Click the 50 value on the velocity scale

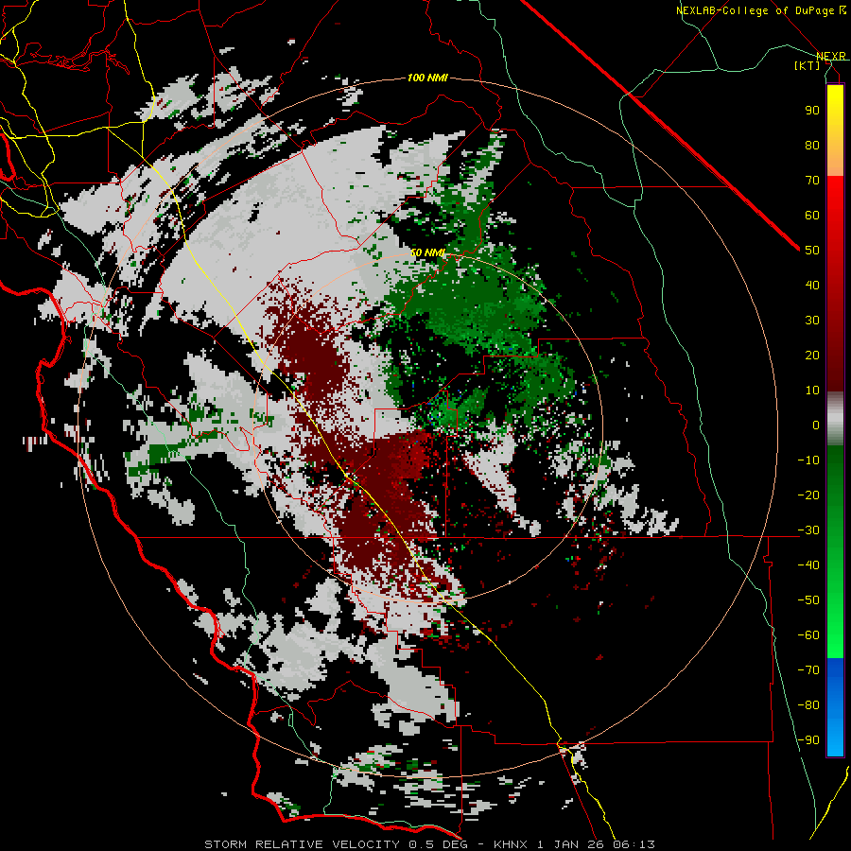(x=812, y=251)
